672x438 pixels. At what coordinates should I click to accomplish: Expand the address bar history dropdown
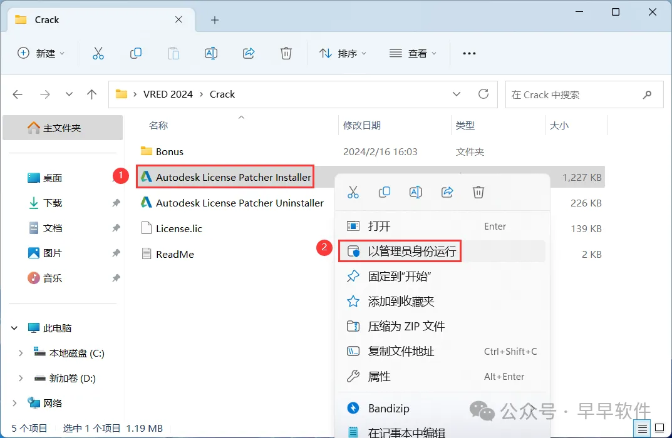click(x=457, y=94)
